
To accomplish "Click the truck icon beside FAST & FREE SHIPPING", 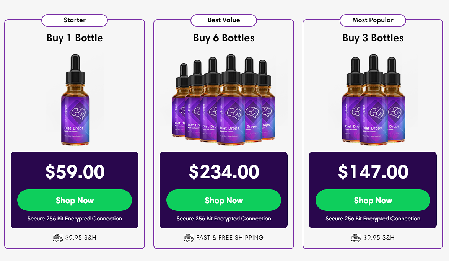I will tap(189, 238).
